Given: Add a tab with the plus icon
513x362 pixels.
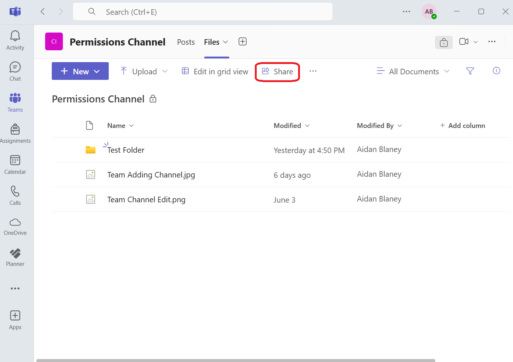Looking at the screenshot, I should coord(243,41).
